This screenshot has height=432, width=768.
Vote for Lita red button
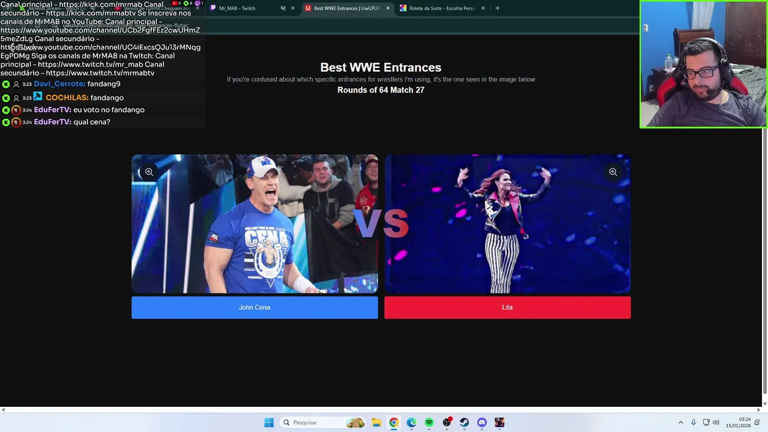507,307
